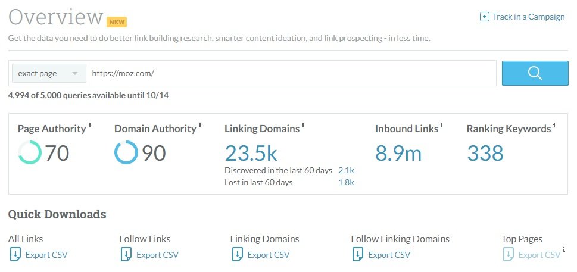Screen dimensions: 577x272
Task: Click the plus icon beside Track in a Campaign
Action: [485, 17]
